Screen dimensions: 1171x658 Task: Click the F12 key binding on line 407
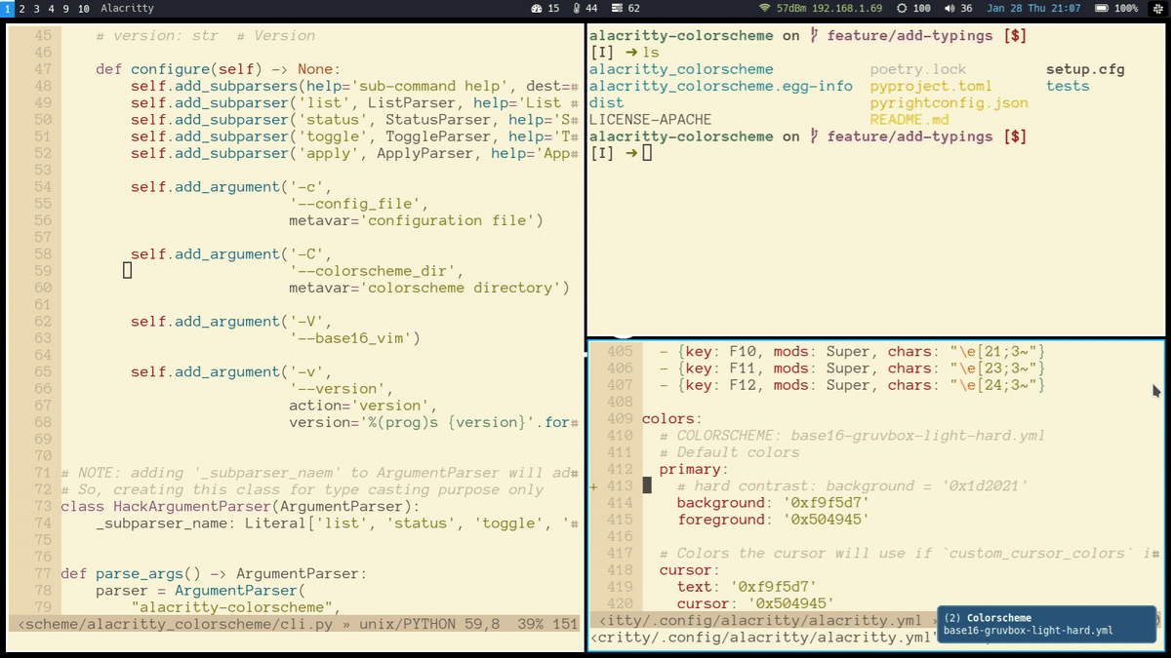pyautogui.click(x=852, y=385)
